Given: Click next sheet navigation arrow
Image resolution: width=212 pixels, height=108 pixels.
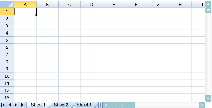Looking at the screenshot, I should coord(16,105).
